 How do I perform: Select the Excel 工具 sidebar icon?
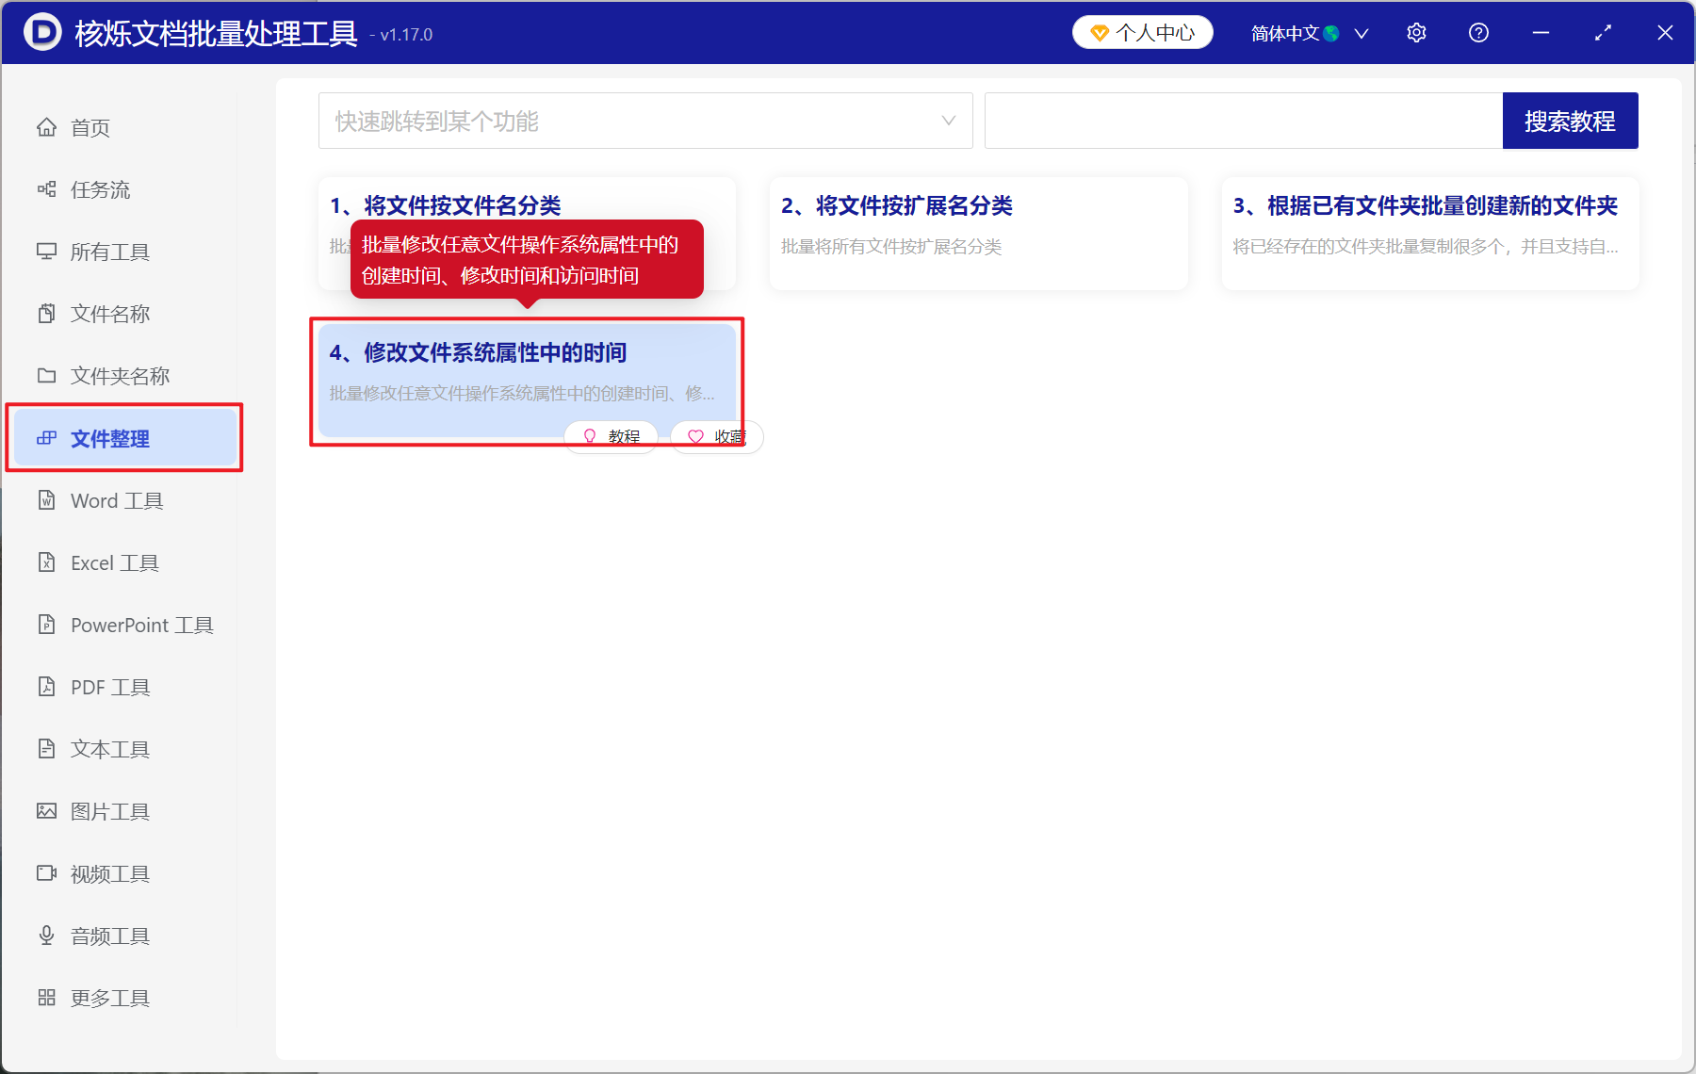tap(113, 562)
